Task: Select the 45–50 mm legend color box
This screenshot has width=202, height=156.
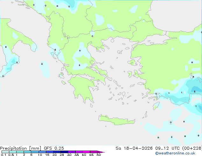Action: click(x=94, y=152)
